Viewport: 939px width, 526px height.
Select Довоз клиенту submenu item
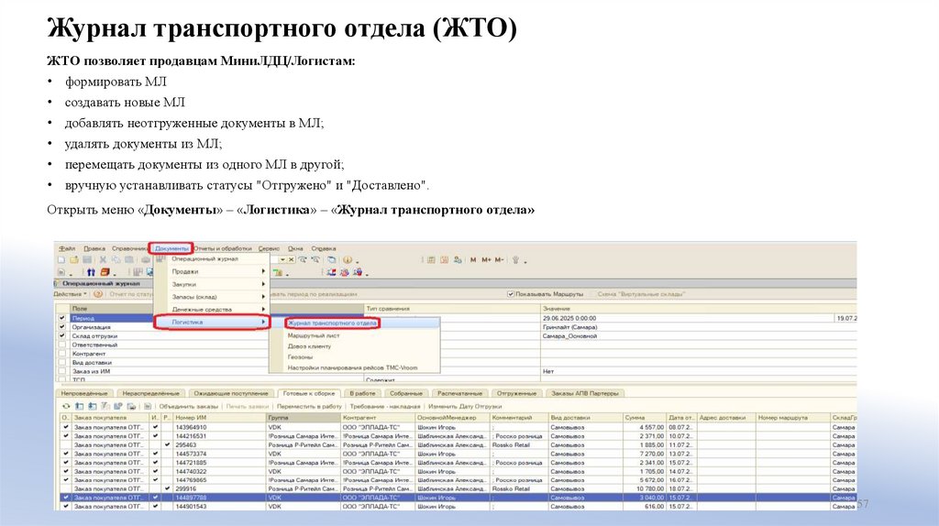(309, 346)
